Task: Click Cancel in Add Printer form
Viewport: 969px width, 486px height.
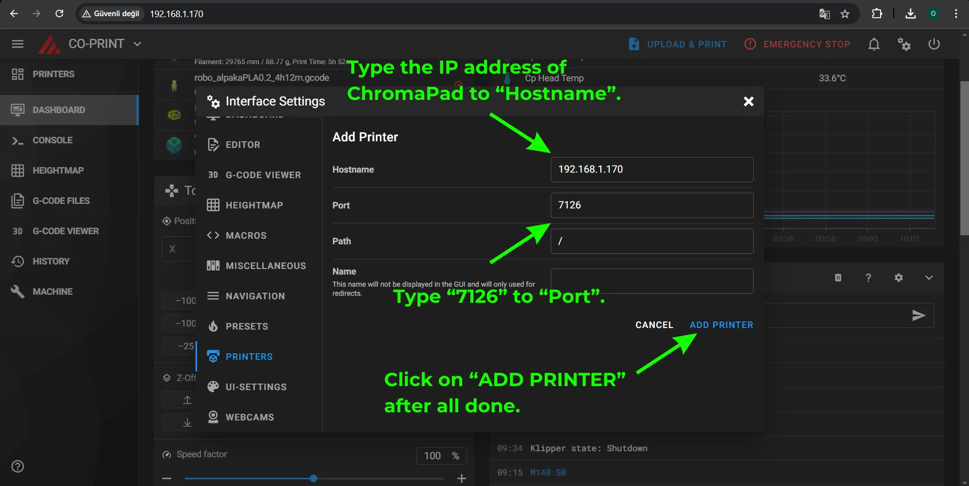Action: point(654,325)
